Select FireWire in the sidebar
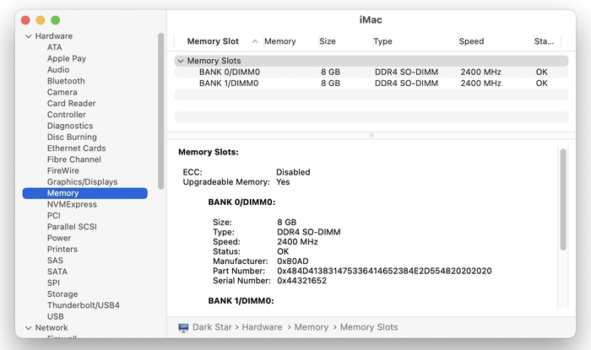 coord(63,171)
